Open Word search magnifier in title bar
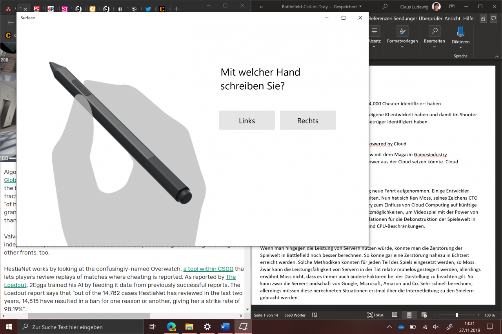 pyautogui.click(x=385, y=7)
